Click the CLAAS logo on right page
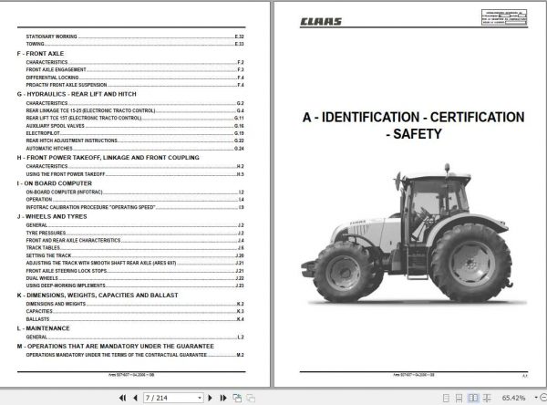The width and height of the screenshot is (547, 405). 321,22
